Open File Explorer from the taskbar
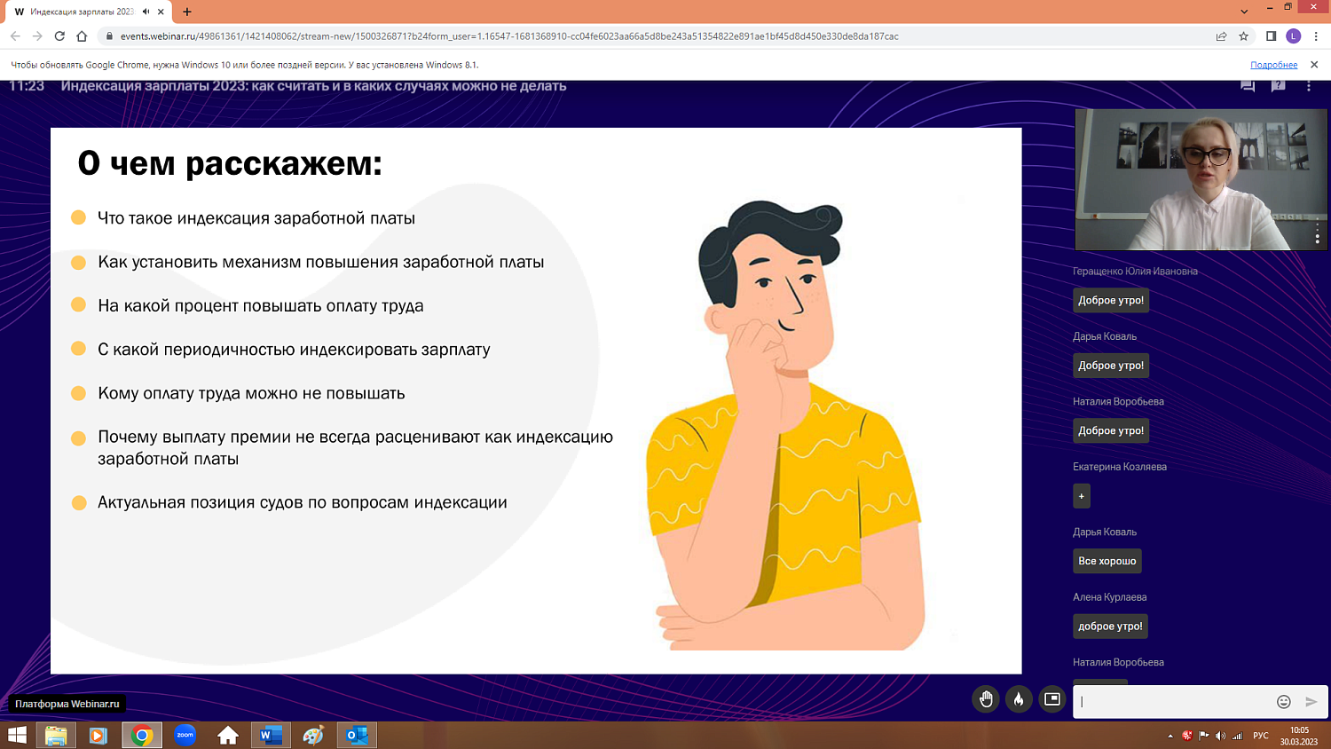 [x=56, y=735]
